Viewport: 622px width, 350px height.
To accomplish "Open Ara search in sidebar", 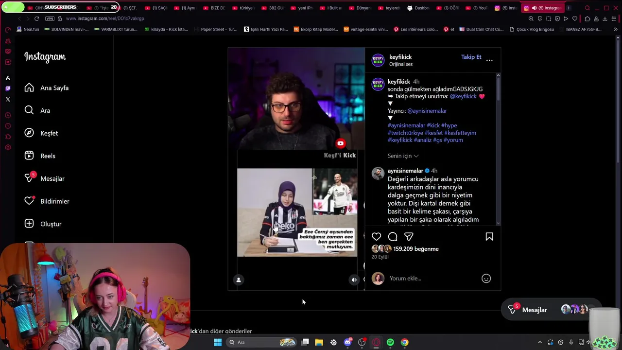I will point(38,110).
